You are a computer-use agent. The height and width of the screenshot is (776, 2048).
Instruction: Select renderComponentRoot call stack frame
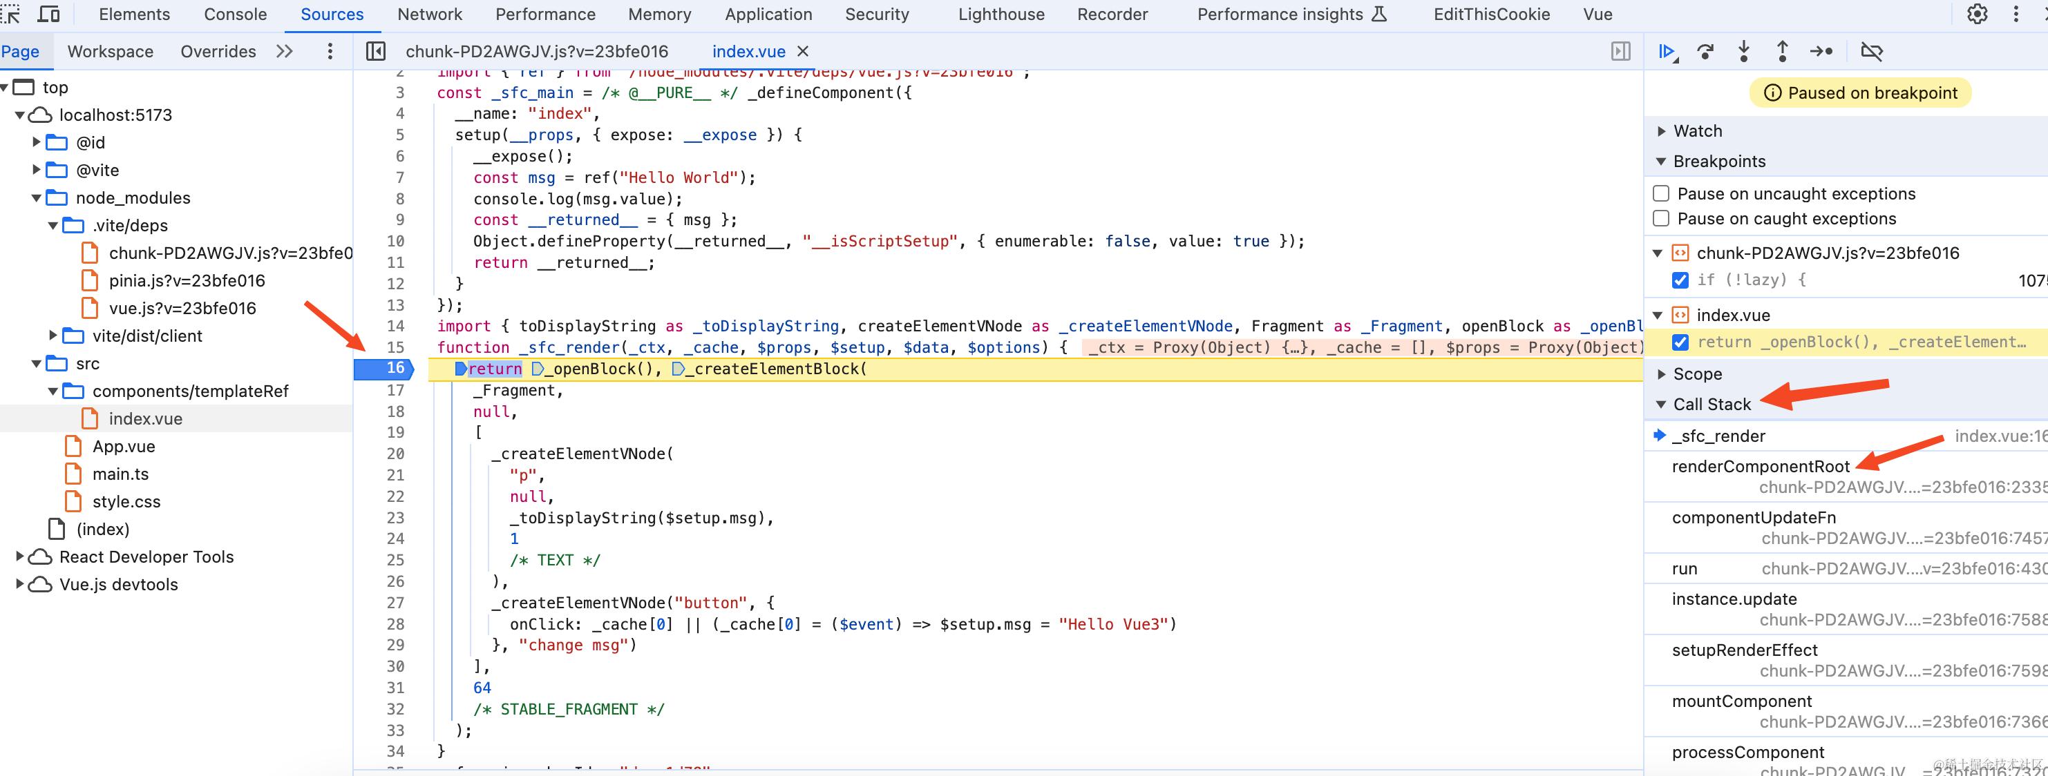pos(1760,466)
